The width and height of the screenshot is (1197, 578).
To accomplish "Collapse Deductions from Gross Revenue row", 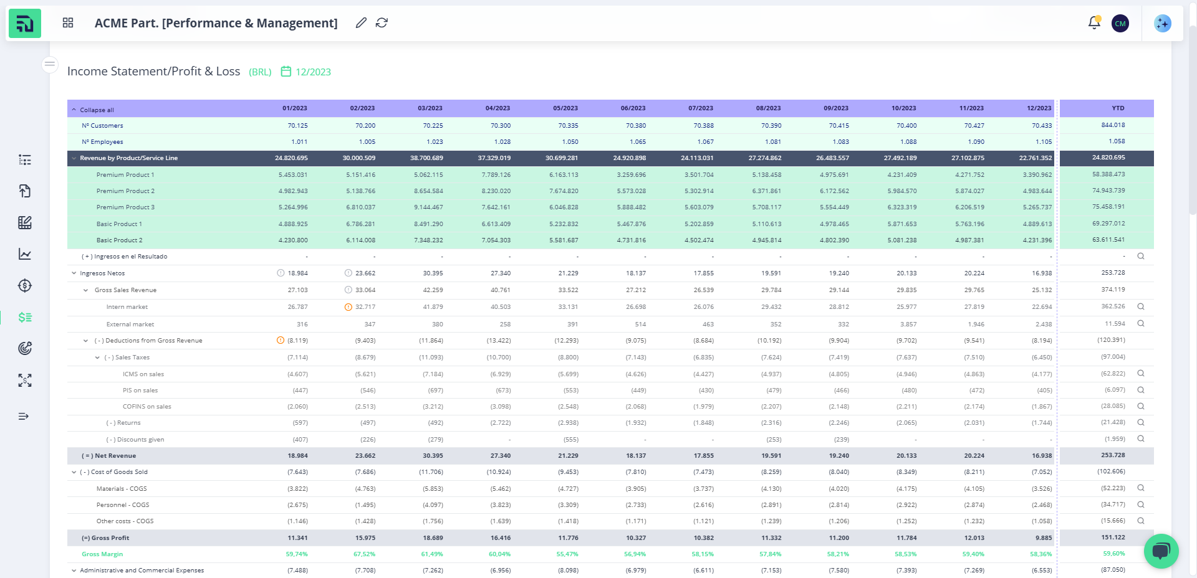I will point(86,341).
